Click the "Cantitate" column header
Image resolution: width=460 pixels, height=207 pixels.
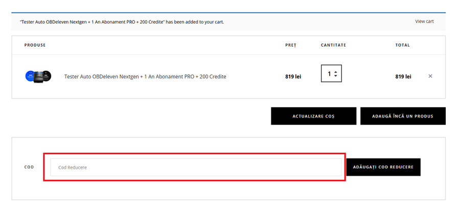[x=333, y=45]
